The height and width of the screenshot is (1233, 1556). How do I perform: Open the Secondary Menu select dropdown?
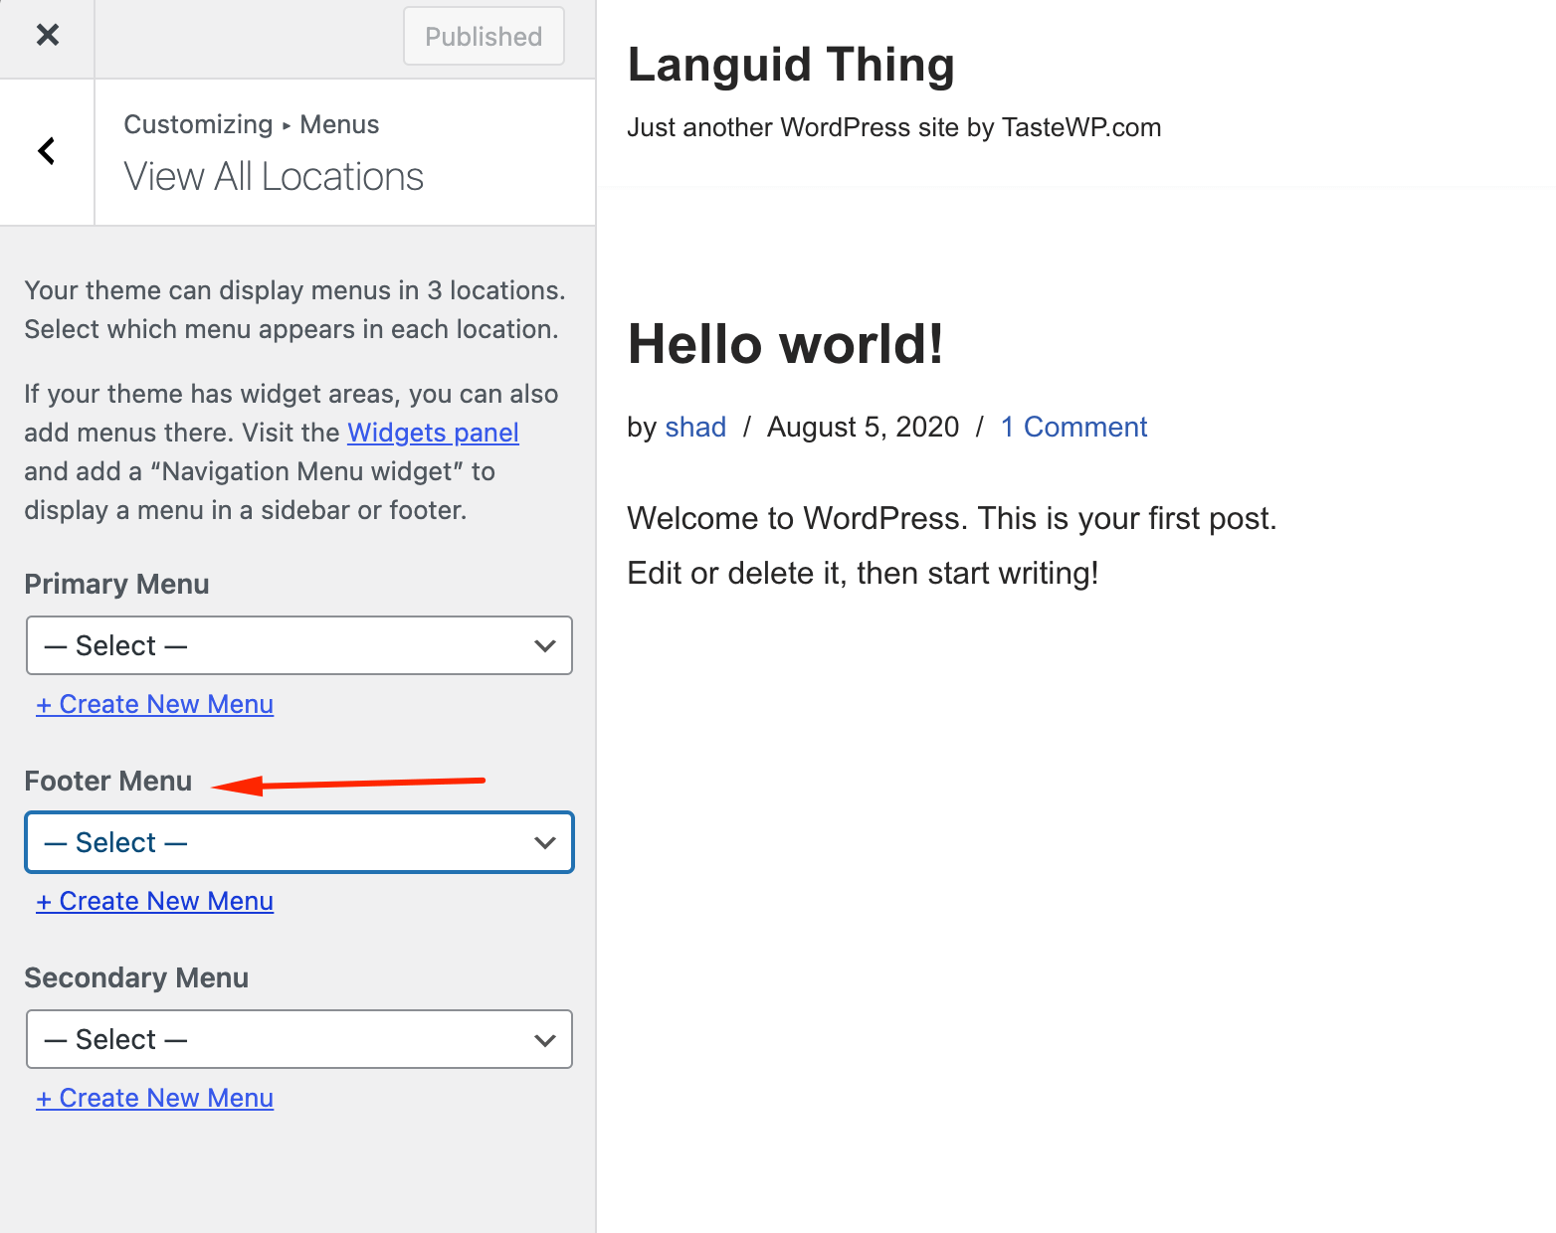coord(298,1039)
